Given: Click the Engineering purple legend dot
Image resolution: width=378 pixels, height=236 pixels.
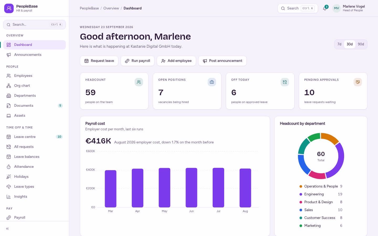Looking at the screenshot, I should 301,194.
